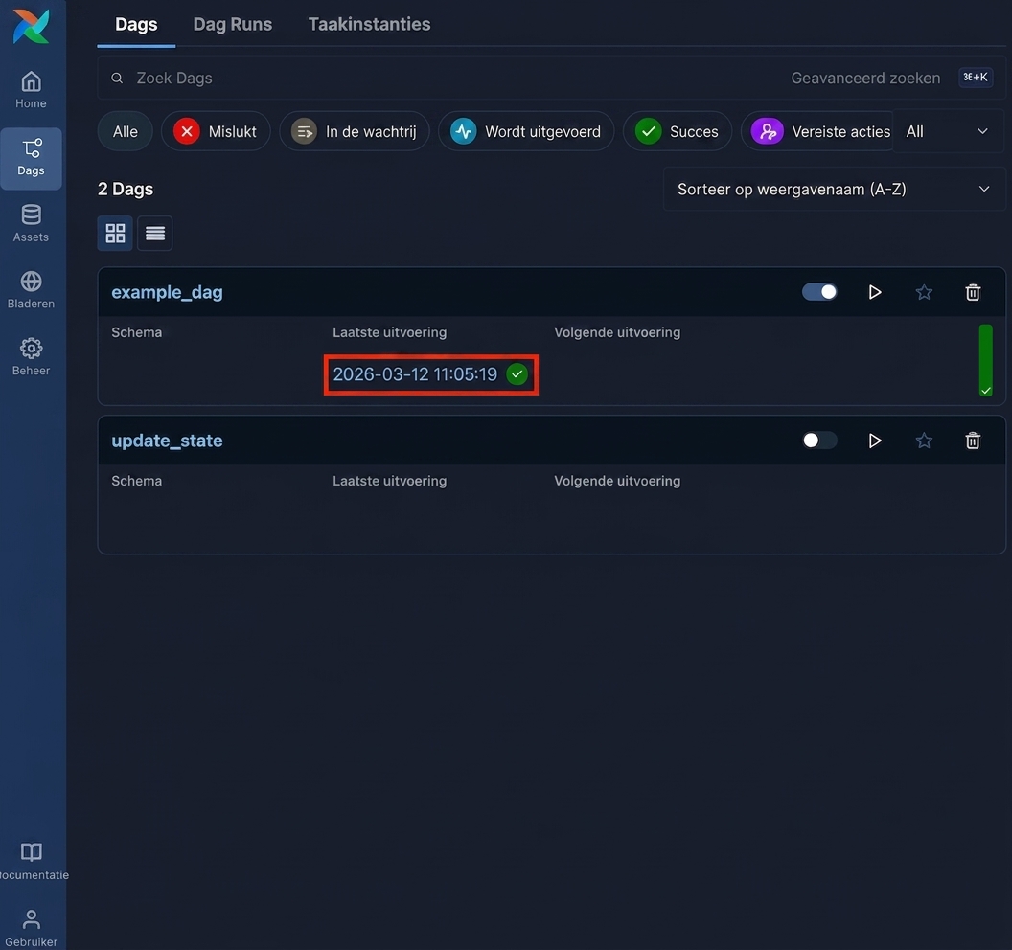Select the Taakinstanties tab
Screen dimensions: 1012x950
(x=369, y=24)
